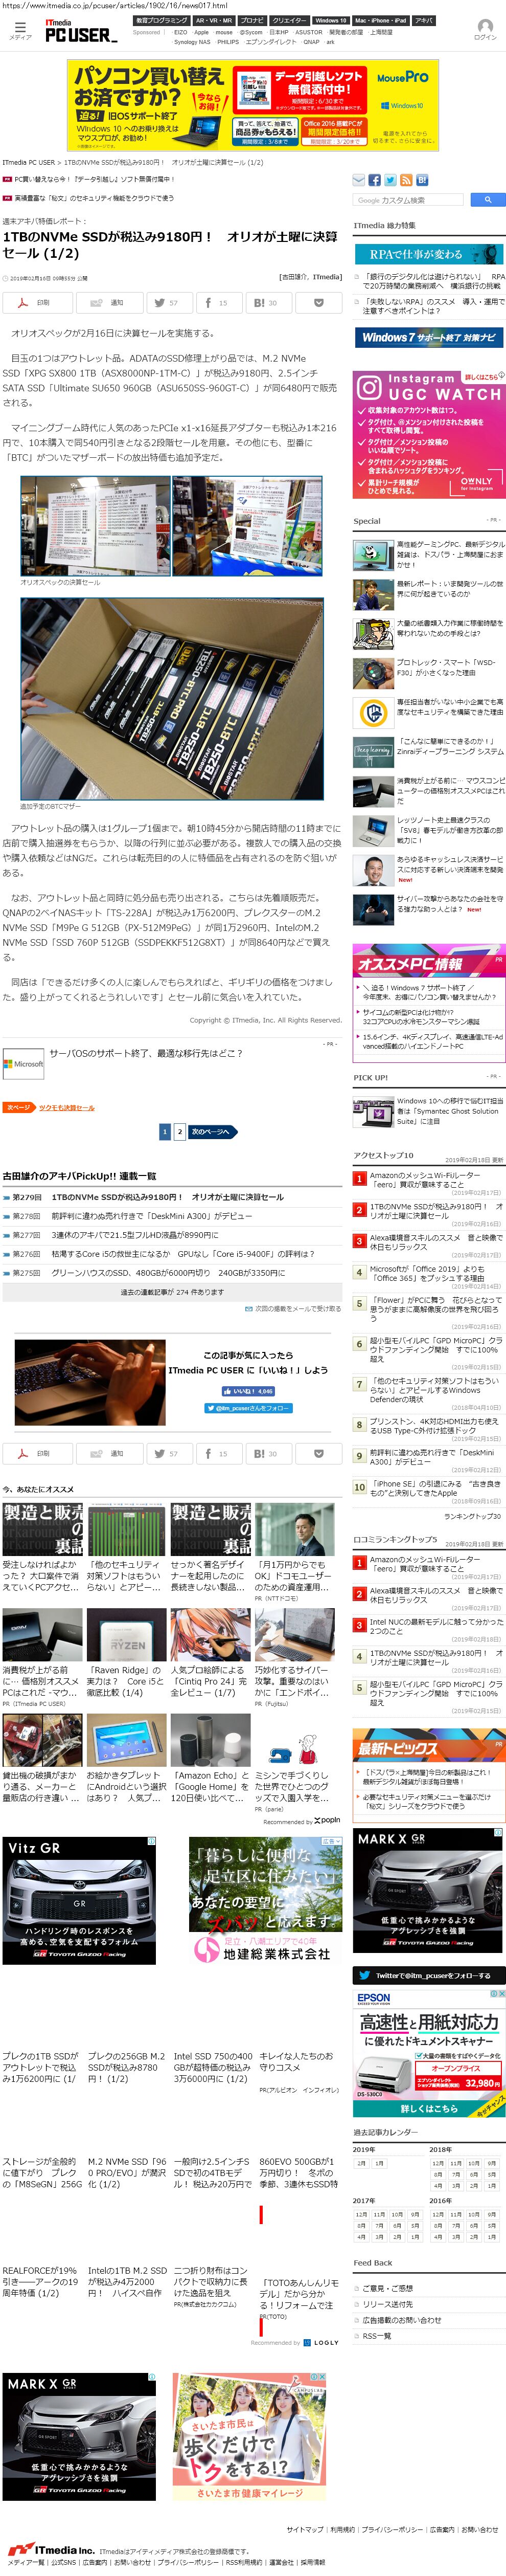Open the Windows 10 navigation tab
This screenshot has height=2576, width=506.
pos(330,20)
